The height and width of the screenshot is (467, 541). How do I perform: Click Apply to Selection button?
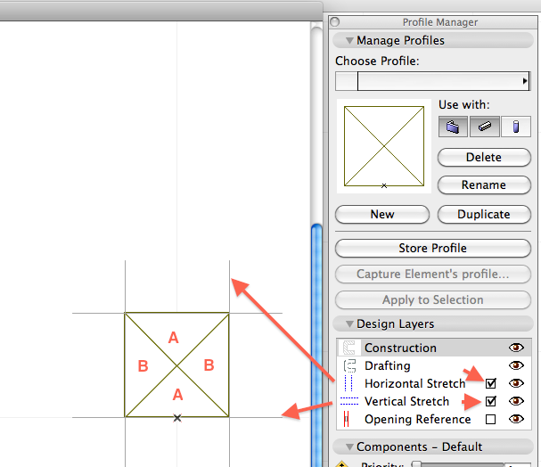tap(433, 299)
